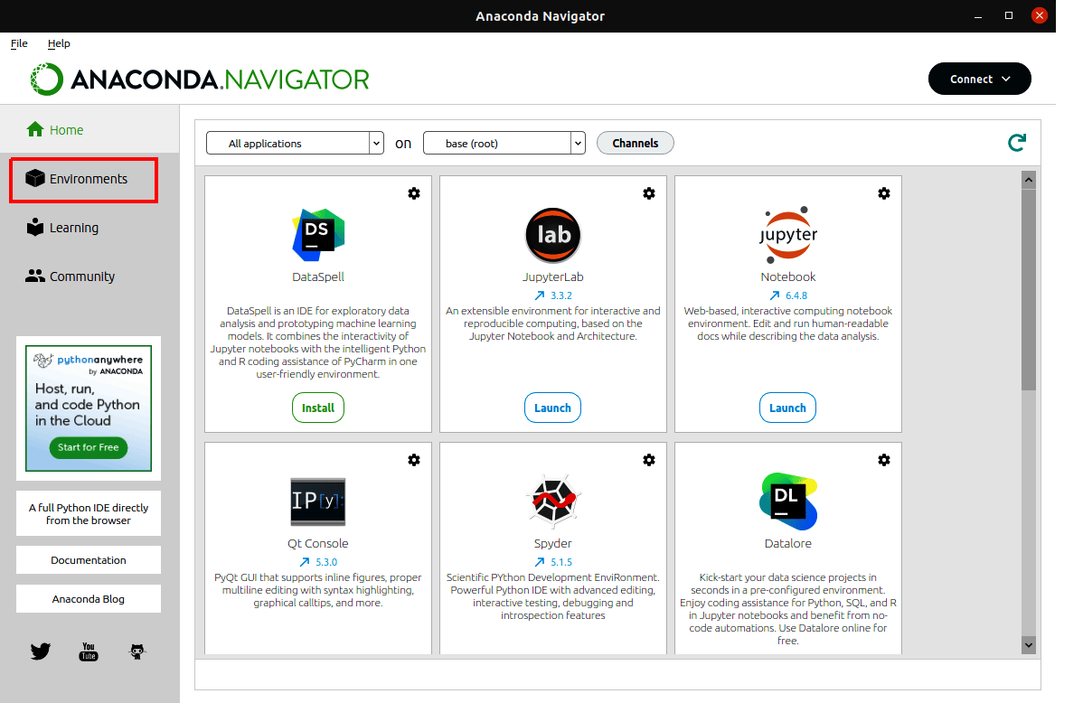The image size is (1083, 703).
Task: Launch the Notebook application
Action: tap(787, 407)
